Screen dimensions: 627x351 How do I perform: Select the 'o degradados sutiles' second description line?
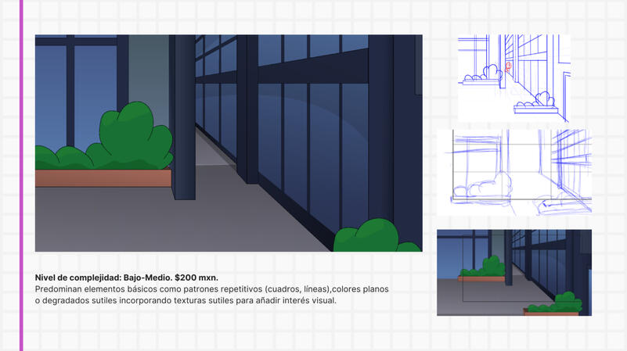[x=185, y=301]
